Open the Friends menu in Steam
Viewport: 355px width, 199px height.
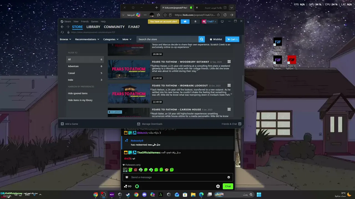pyautogui.click(x=85, y=22)
